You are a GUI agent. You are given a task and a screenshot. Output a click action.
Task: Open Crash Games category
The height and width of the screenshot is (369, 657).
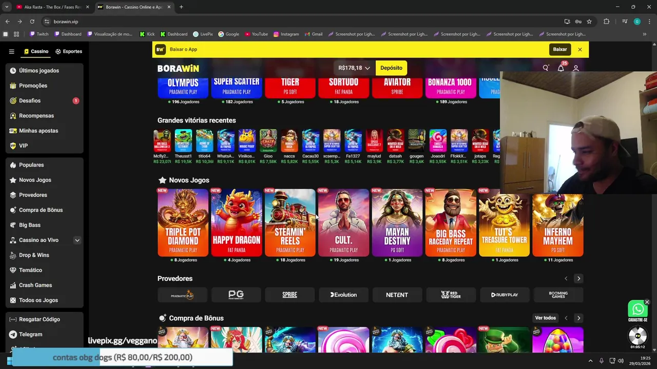(44, 285)
